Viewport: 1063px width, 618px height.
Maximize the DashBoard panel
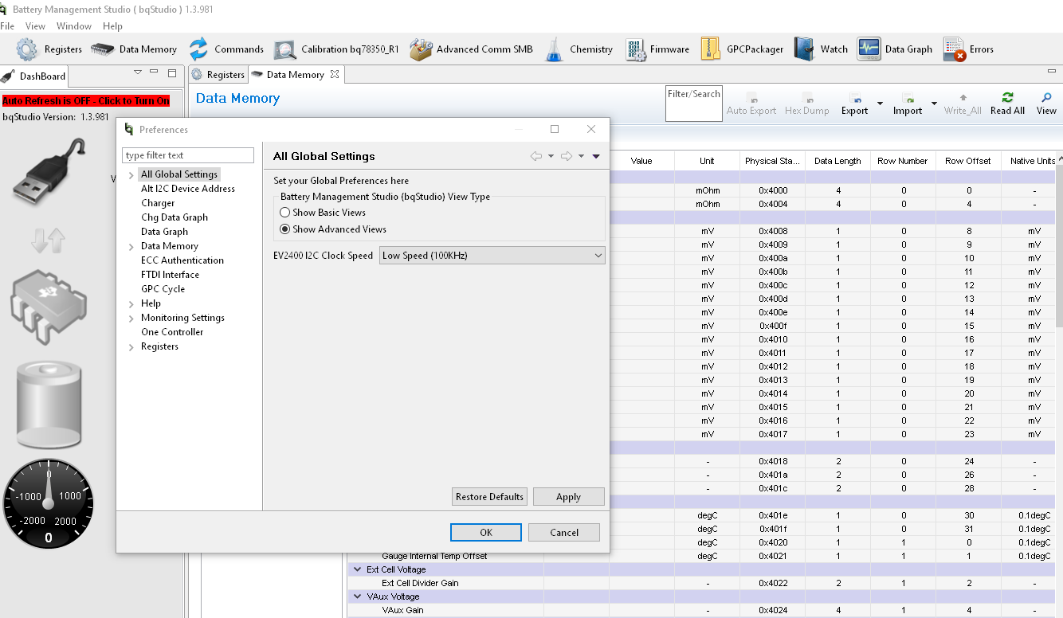coord(172,73)
